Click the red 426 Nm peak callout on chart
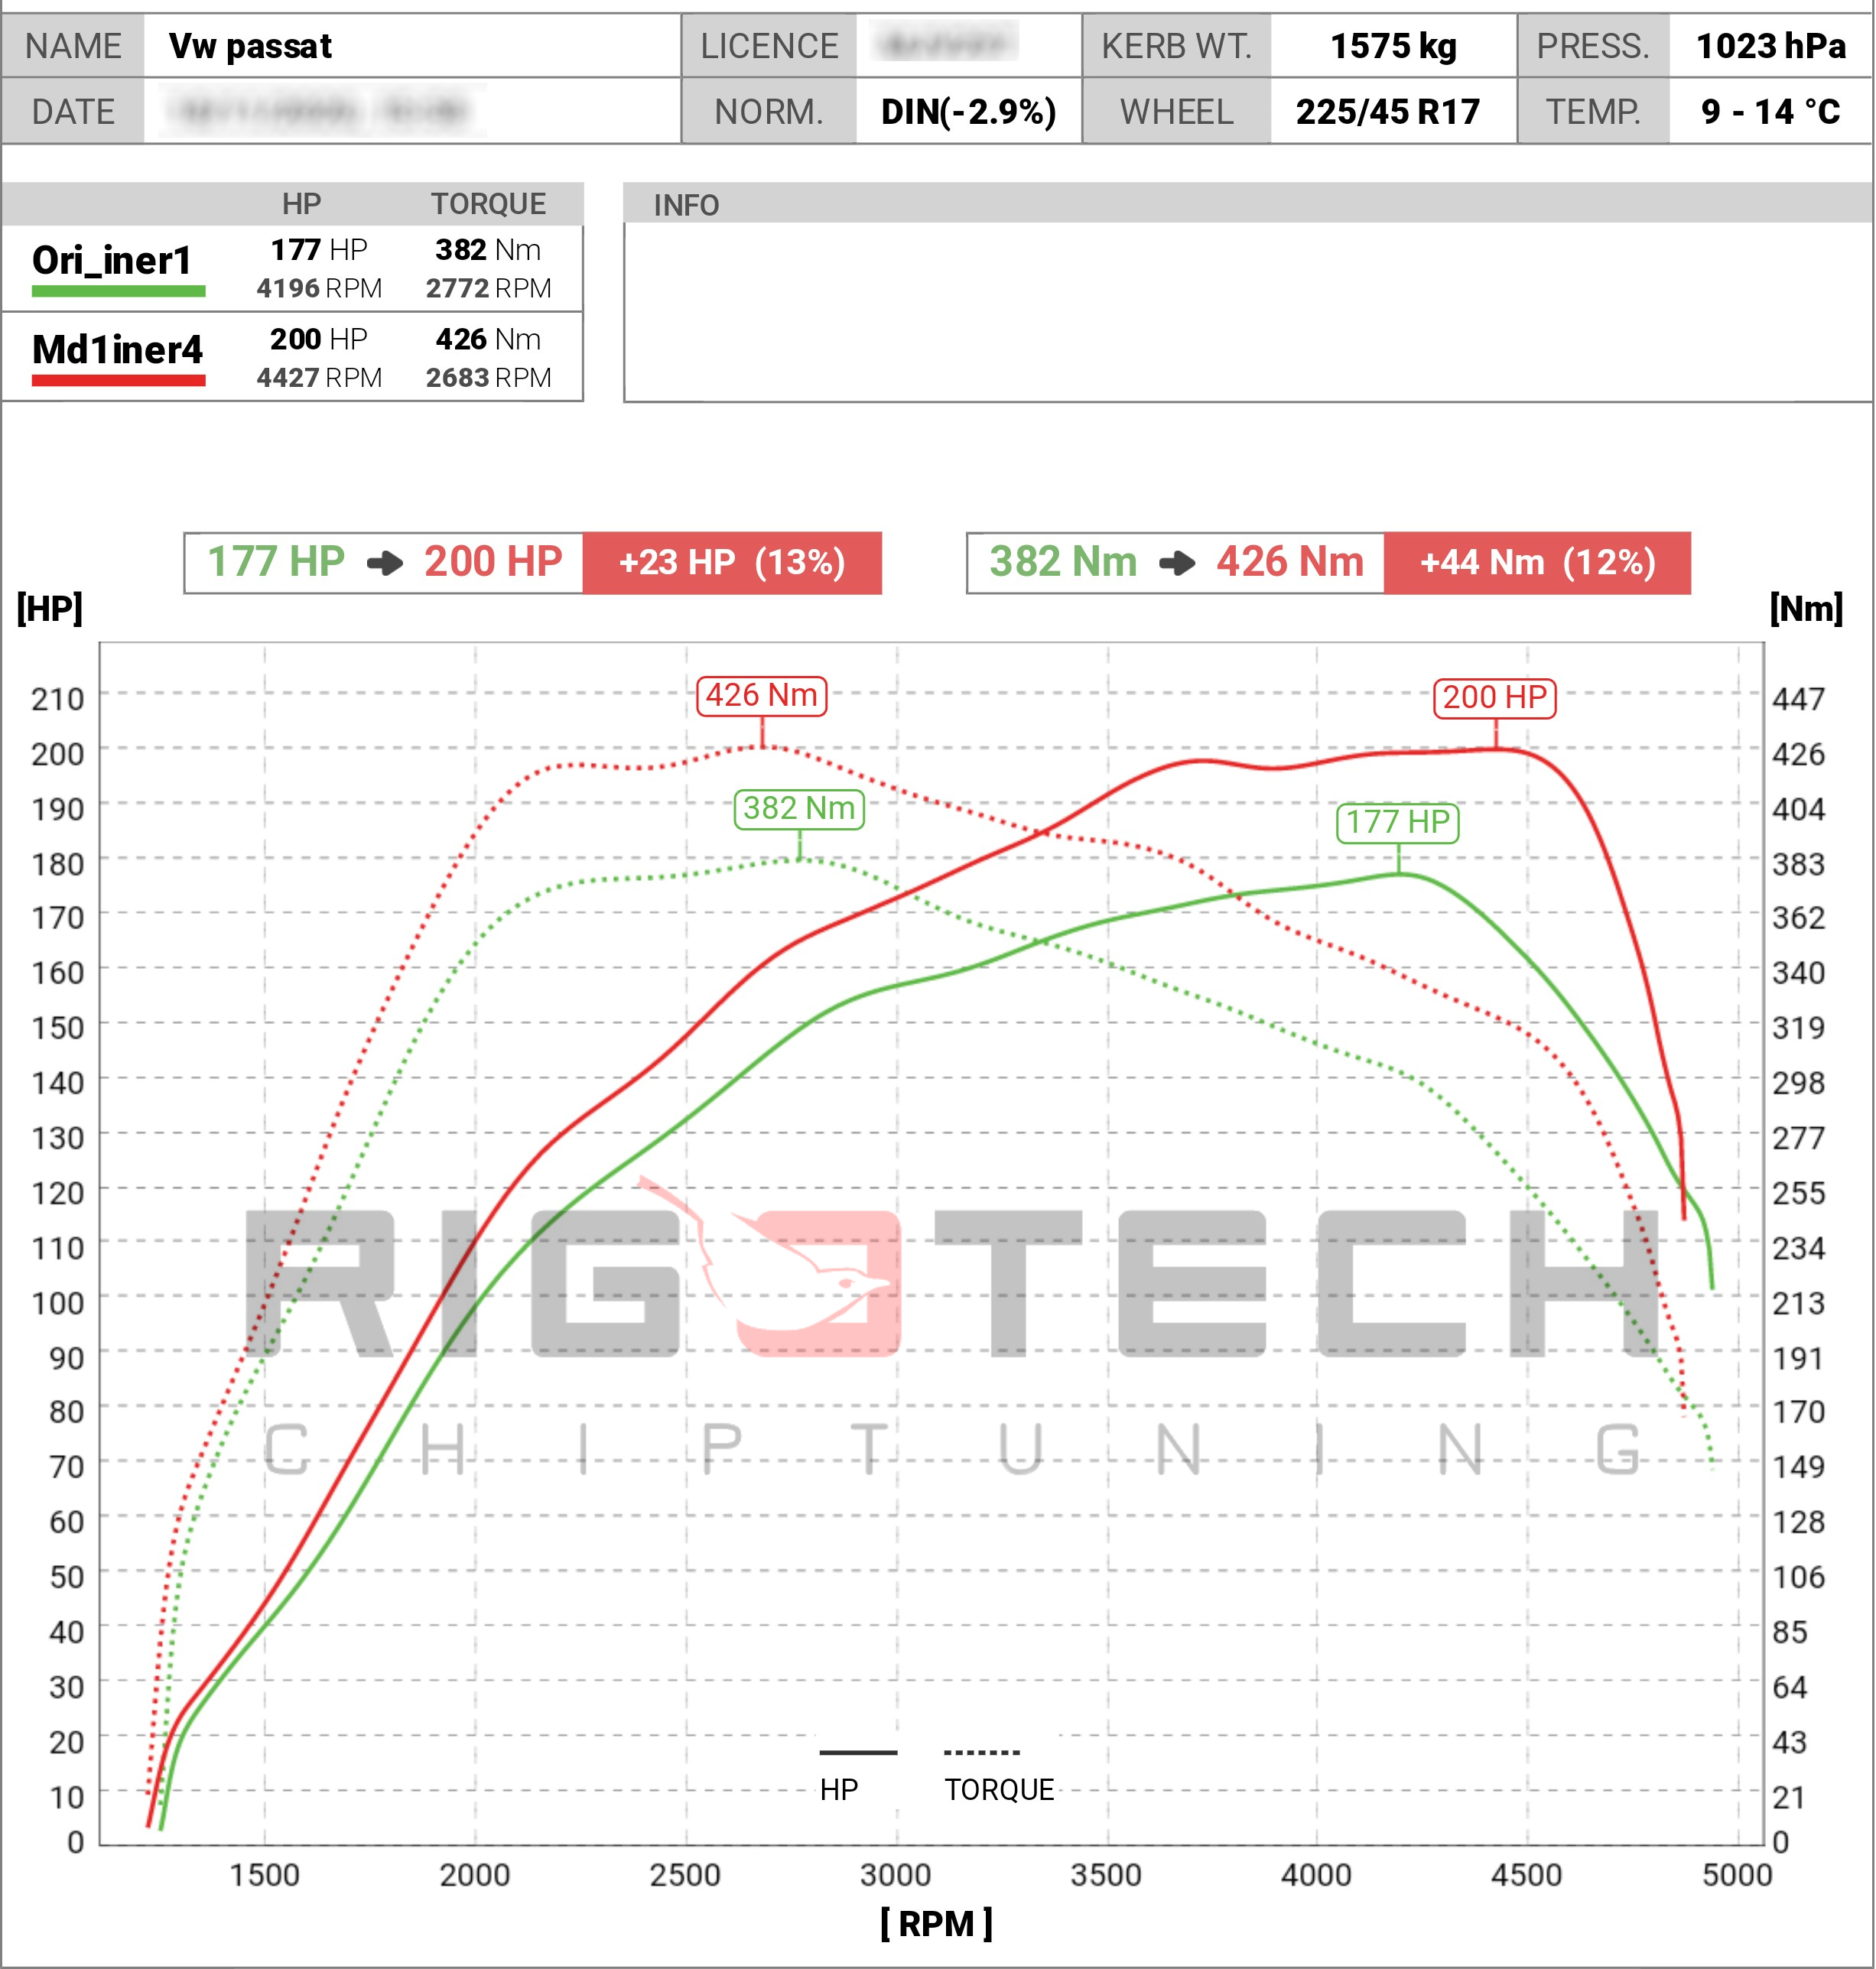Screen dimensions: 1876x1969 pyautogui.click(x=762, y=696)
